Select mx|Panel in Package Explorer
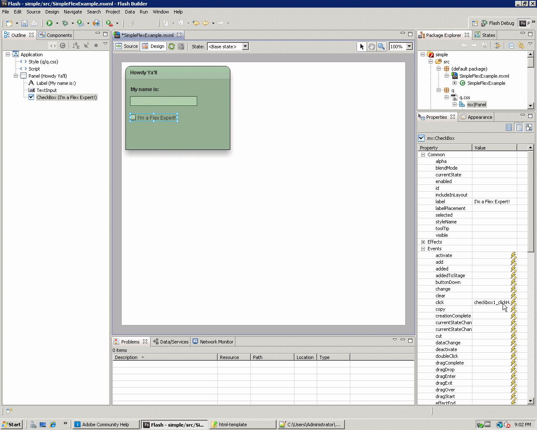537x430 pixels. click(x=477, y=105)
